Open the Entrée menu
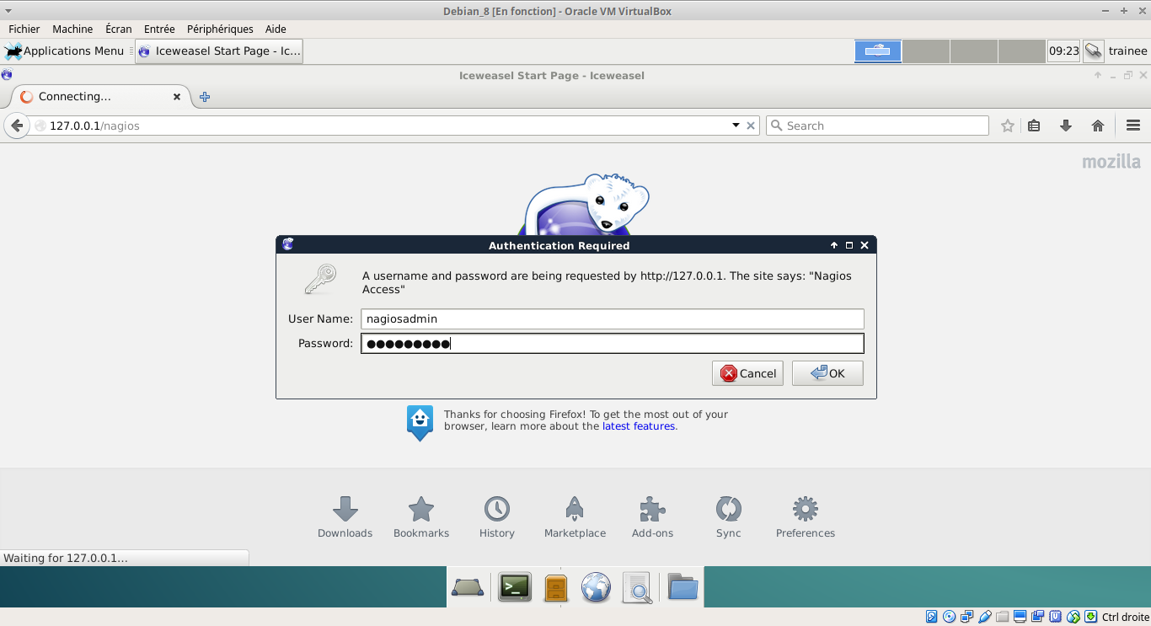 (x=159, y=29)
